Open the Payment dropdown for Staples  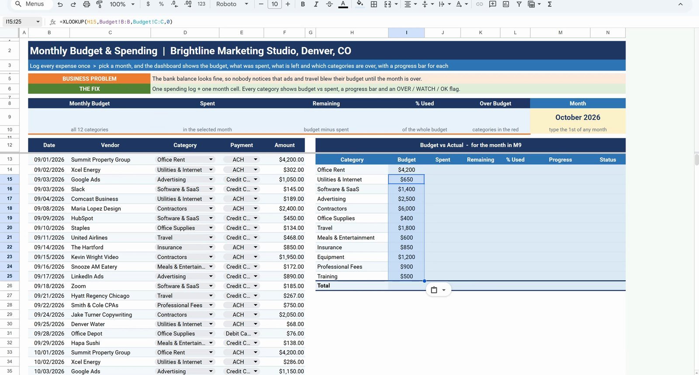coord(256,228)
